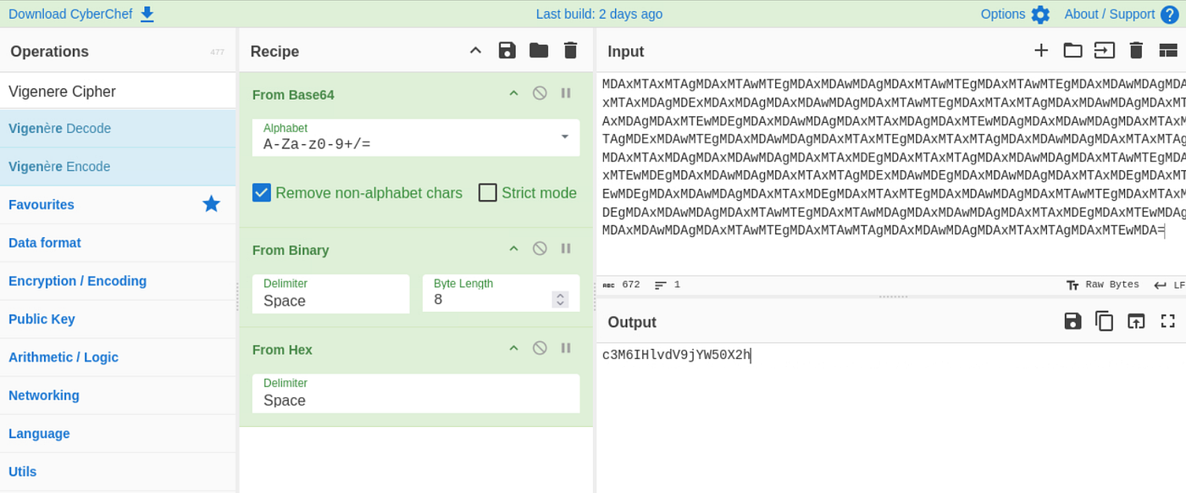Change the Raw Bytes input encoding

(x=1102, y=285)
